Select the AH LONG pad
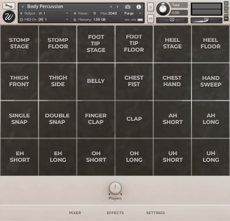Screen dimensions: 230x221 click(211, 119)
